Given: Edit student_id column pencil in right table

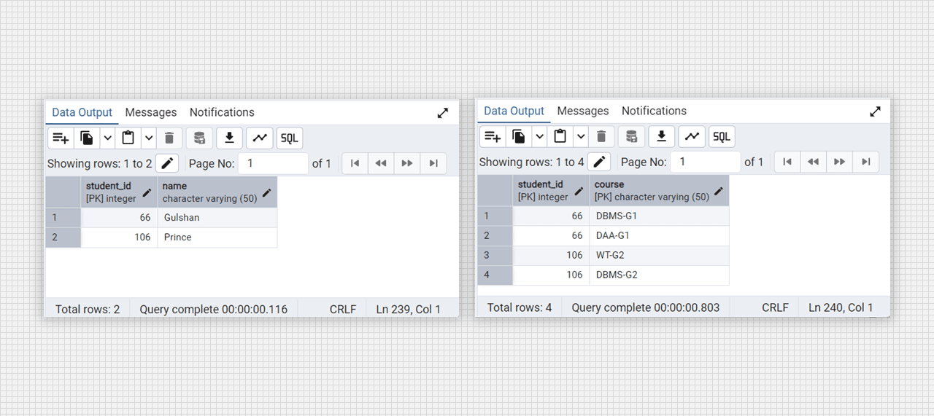Looking at the screenshot, I should (579, 191).
